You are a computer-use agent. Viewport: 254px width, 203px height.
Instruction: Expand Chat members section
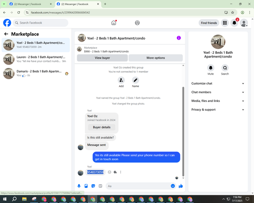218,92
